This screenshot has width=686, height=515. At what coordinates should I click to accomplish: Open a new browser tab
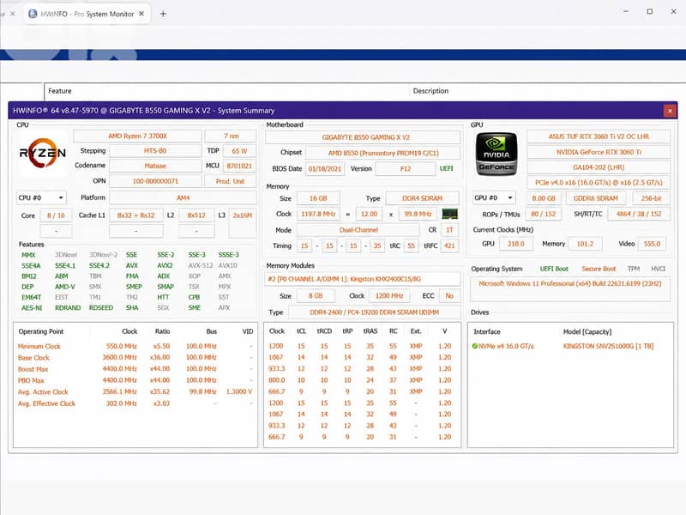point(163,14)
